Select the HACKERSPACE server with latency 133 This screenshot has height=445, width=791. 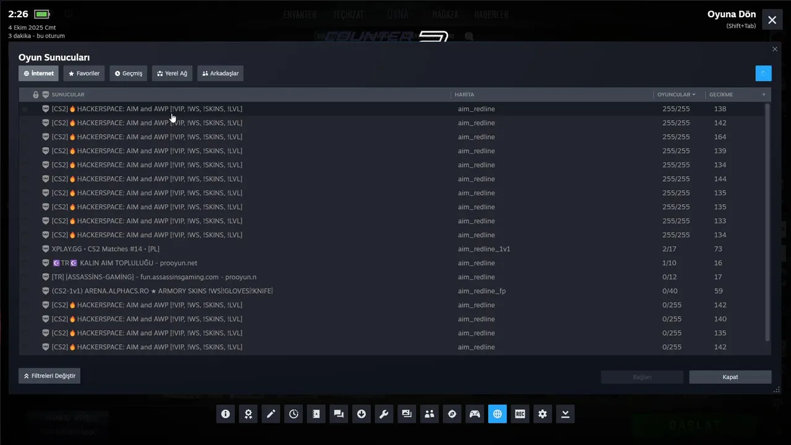click(x=391, y=221)
